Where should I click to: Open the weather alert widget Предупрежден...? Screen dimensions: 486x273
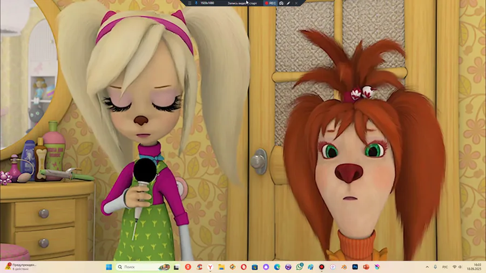[21, 267]
